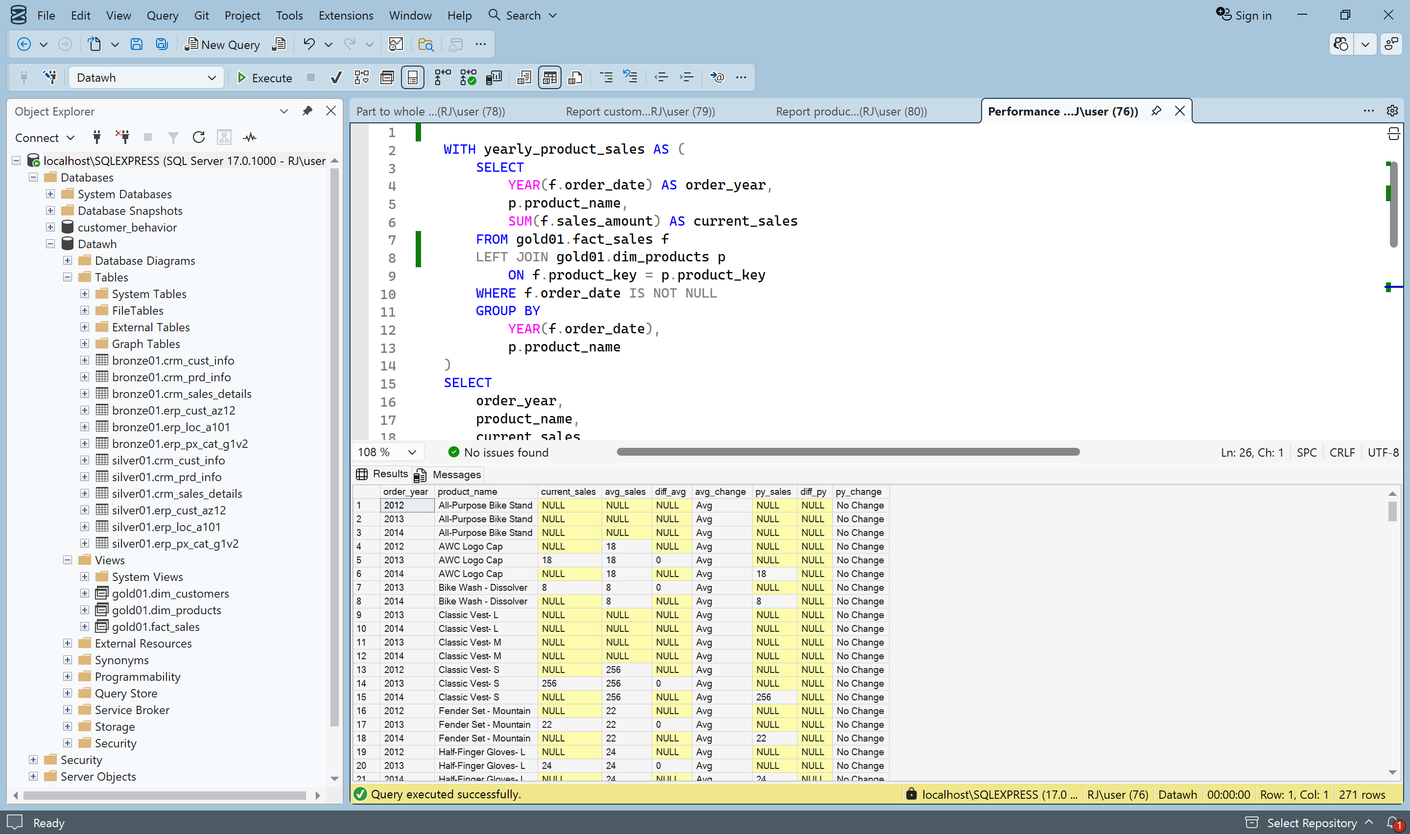Click Display Estimated Execution Plan icon

361,77
